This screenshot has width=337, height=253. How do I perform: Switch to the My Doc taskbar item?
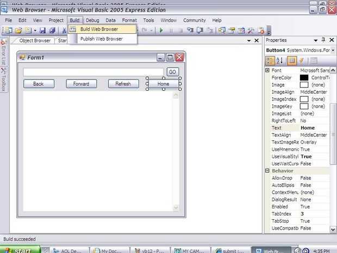tap(110, 250)
